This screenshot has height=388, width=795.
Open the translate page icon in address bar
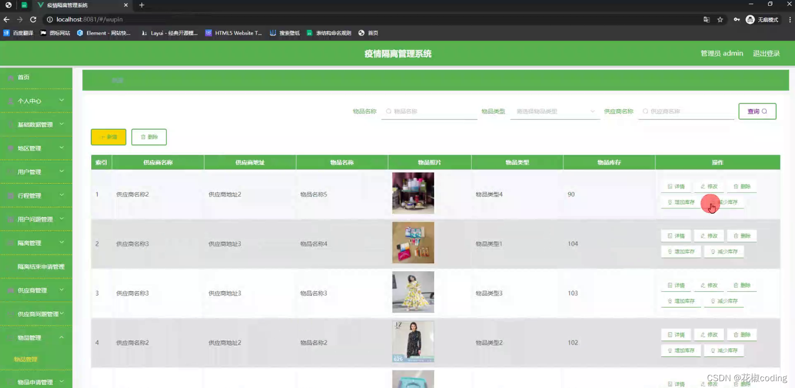click(706, 19)
